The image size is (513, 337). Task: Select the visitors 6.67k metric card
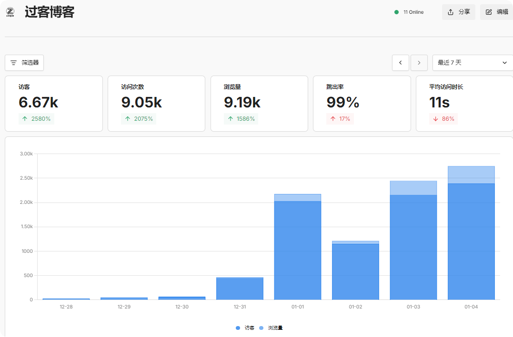coord(54,103)
